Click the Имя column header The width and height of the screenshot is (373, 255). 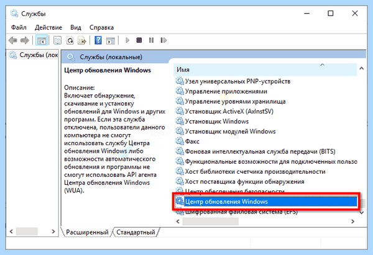265,69
